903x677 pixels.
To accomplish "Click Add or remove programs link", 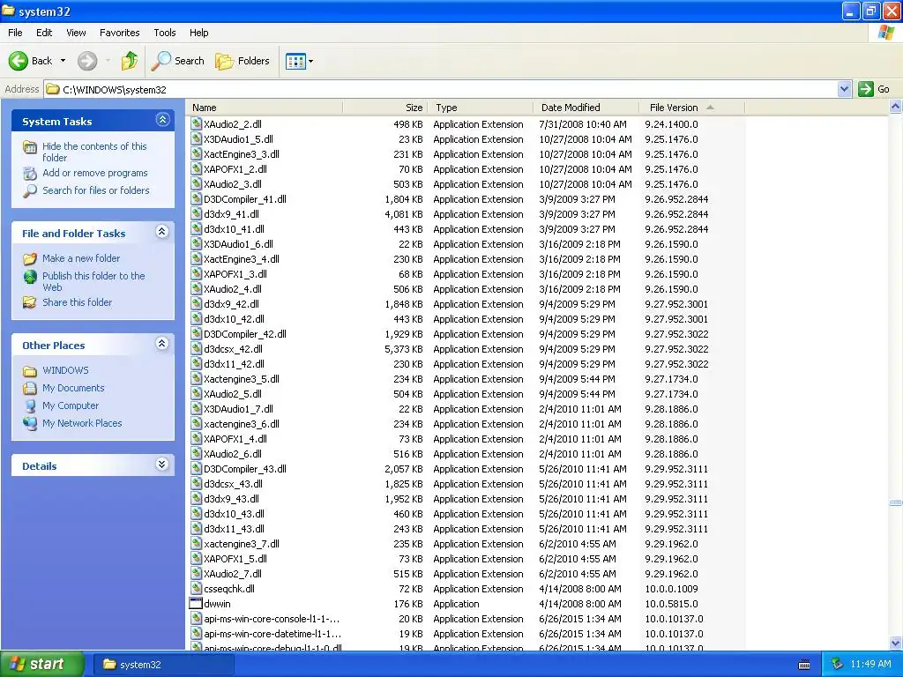I will click(x=95, y=173).
